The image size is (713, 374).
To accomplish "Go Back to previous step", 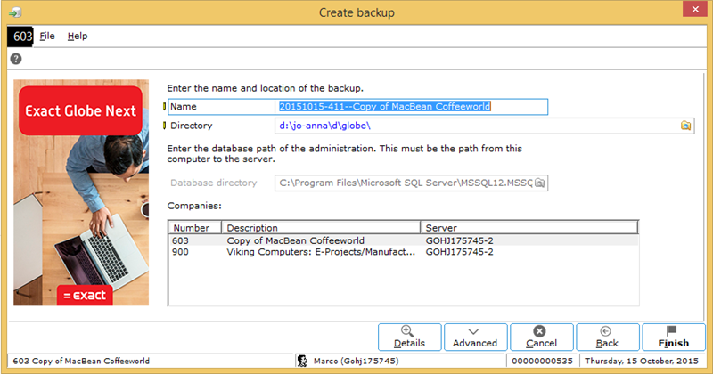I will pos(608,337).
